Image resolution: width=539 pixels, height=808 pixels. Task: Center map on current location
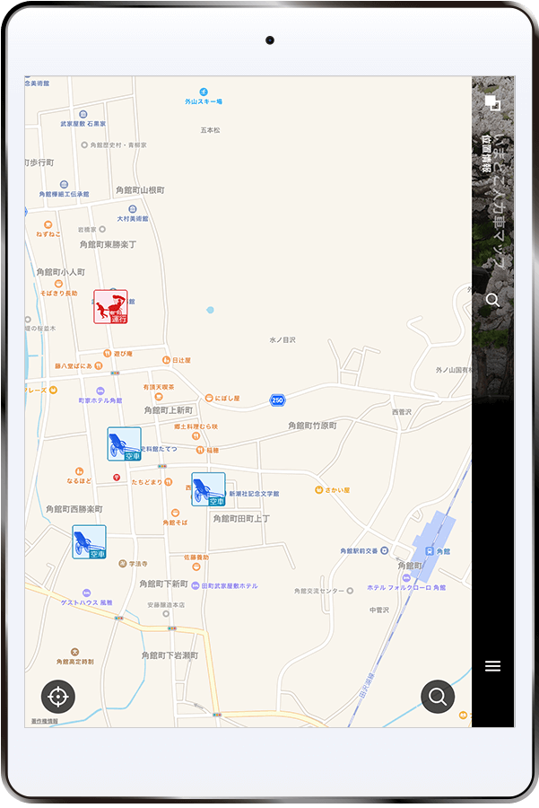click(x=58, y=696)
